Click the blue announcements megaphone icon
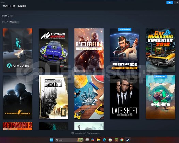Viewport: 179px width, 143px height. 169,2
